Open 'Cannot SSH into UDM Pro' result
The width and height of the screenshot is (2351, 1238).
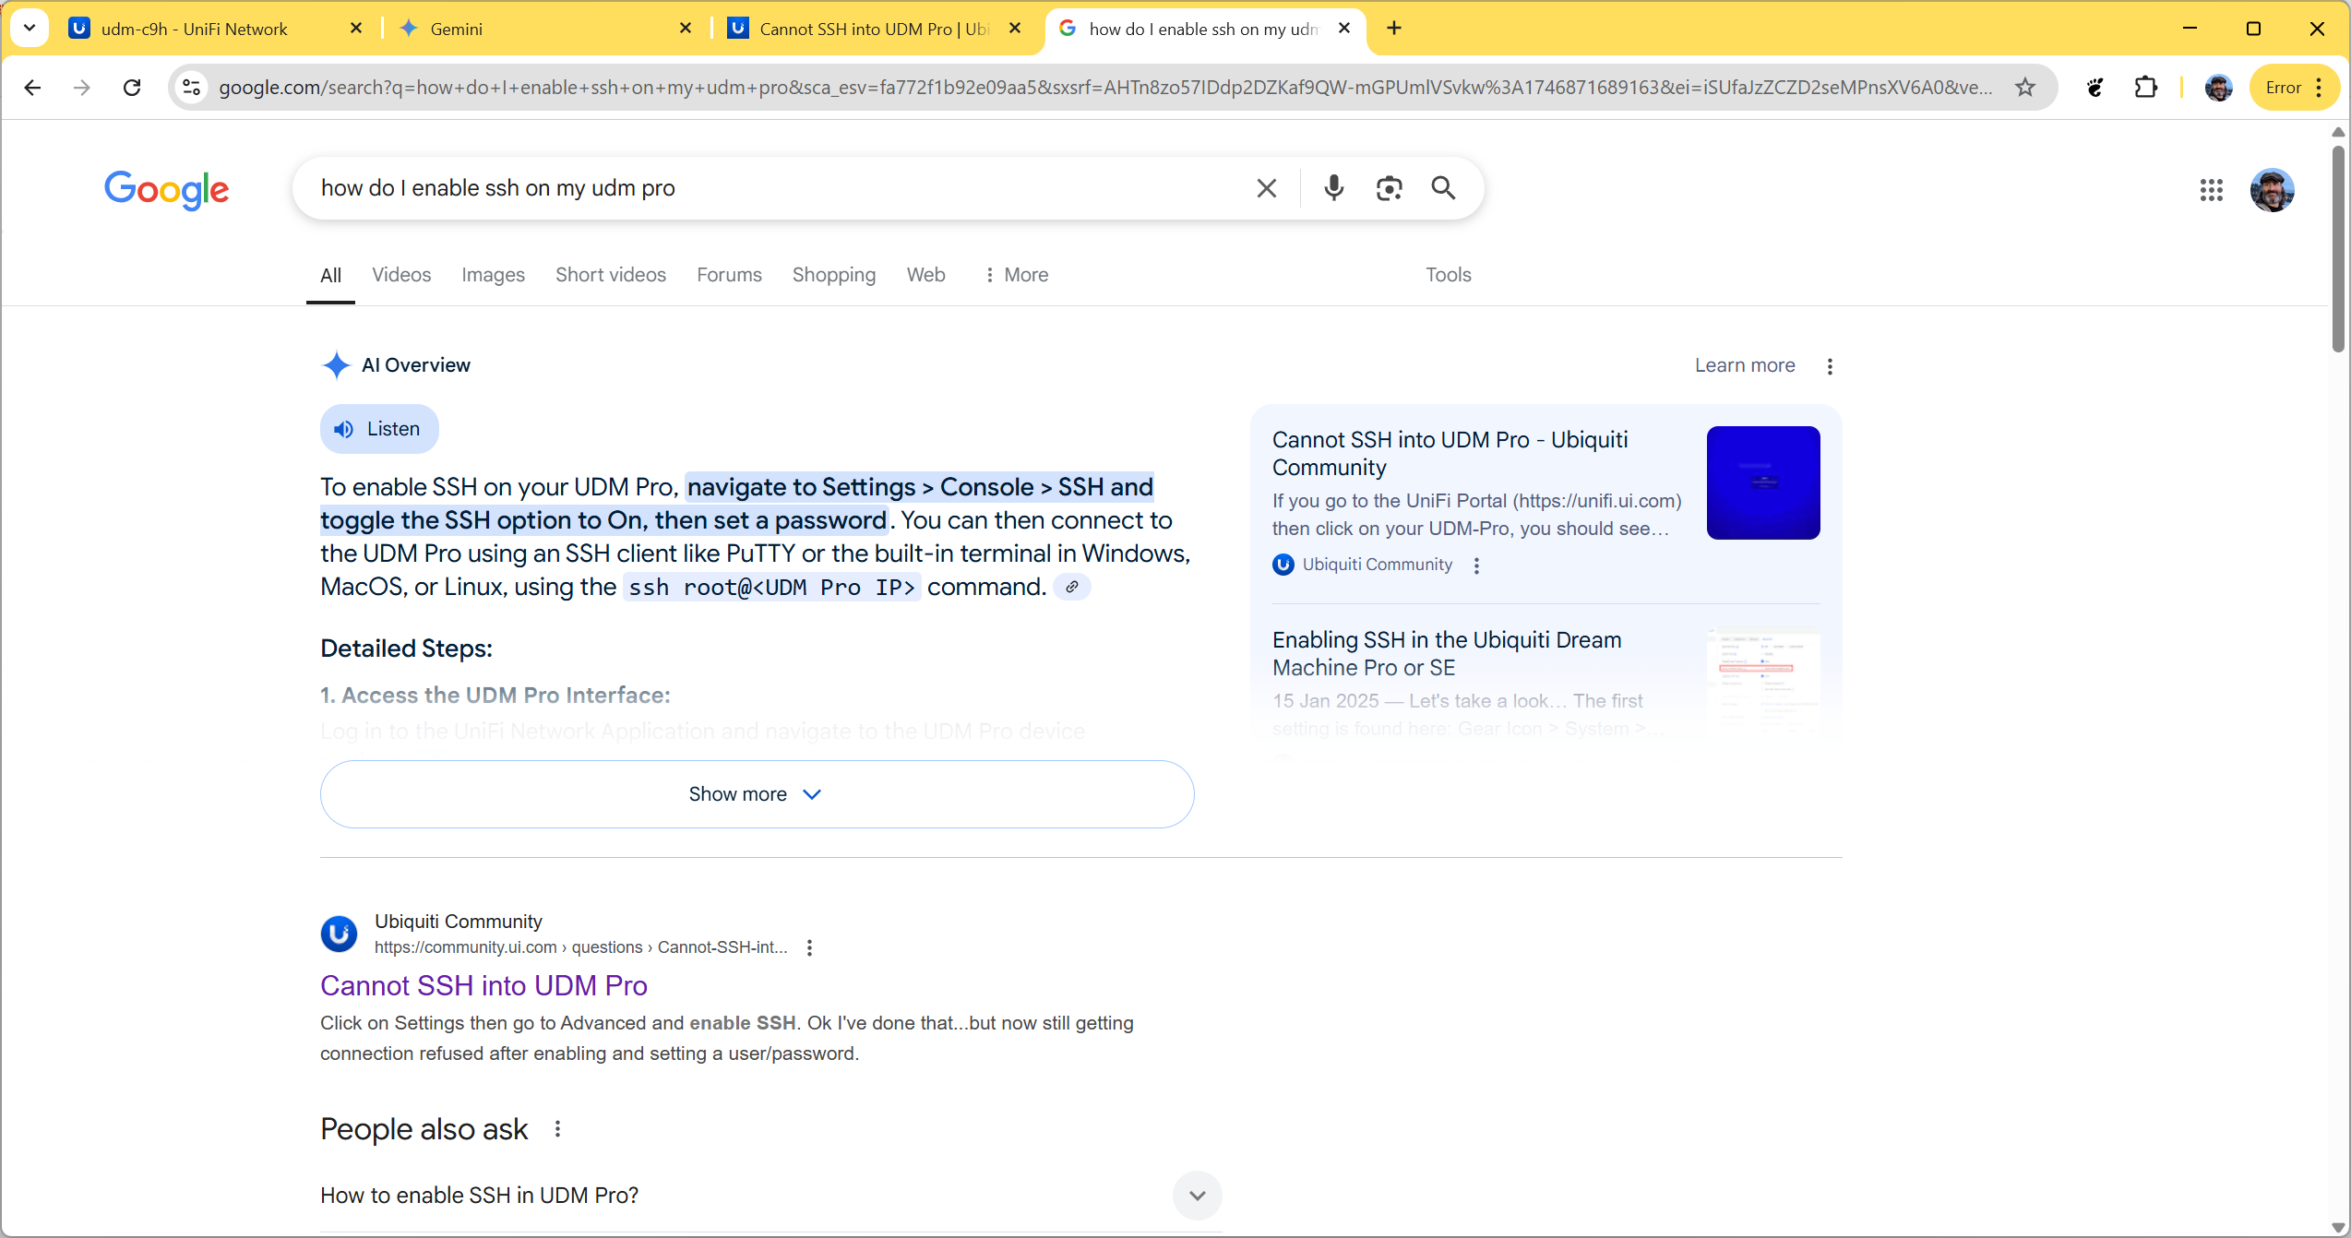pos(483,985)
